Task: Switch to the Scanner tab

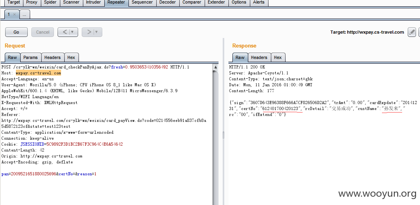Action: tap(71, 3)
